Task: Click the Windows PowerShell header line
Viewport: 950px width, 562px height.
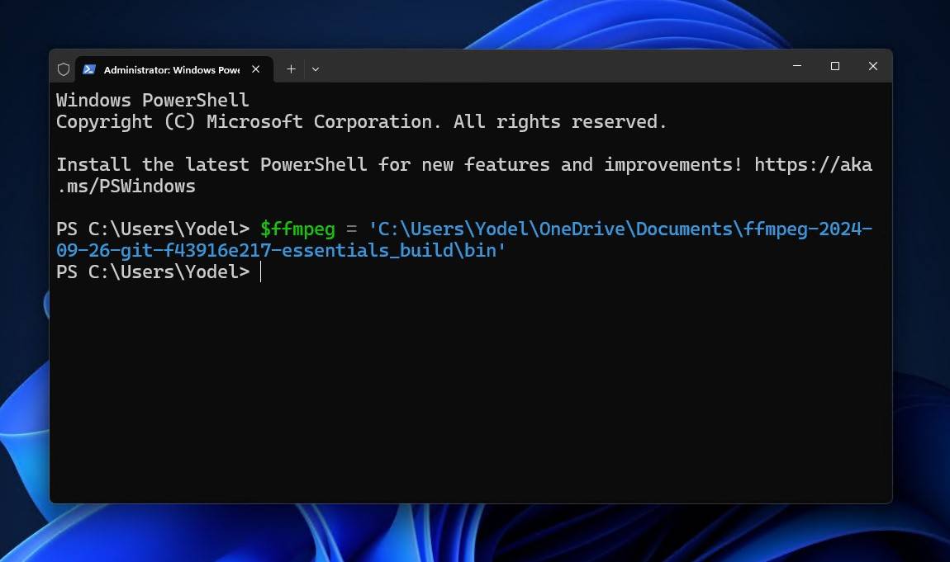Action: point(152,101)
